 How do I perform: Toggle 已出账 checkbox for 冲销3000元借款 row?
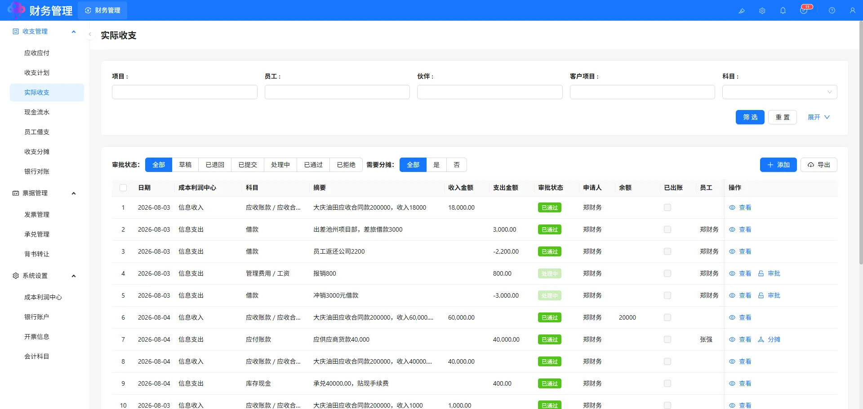tap(667, 295)
